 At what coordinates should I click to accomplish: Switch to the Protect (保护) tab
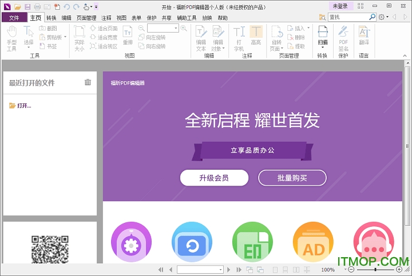[x=151, y=18]
